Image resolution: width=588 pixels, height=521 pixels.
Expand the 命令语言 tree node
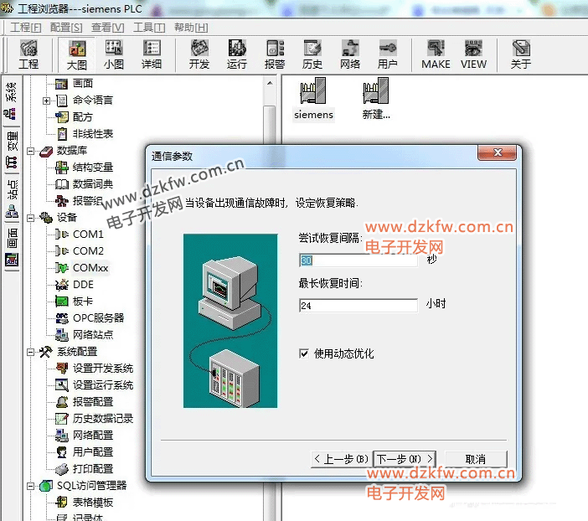47,101
